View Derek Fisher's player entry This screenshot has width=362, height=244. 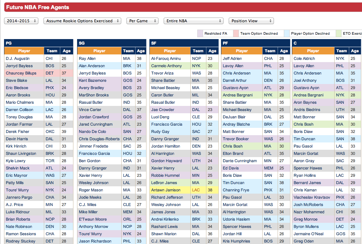[x=18, y=131]
